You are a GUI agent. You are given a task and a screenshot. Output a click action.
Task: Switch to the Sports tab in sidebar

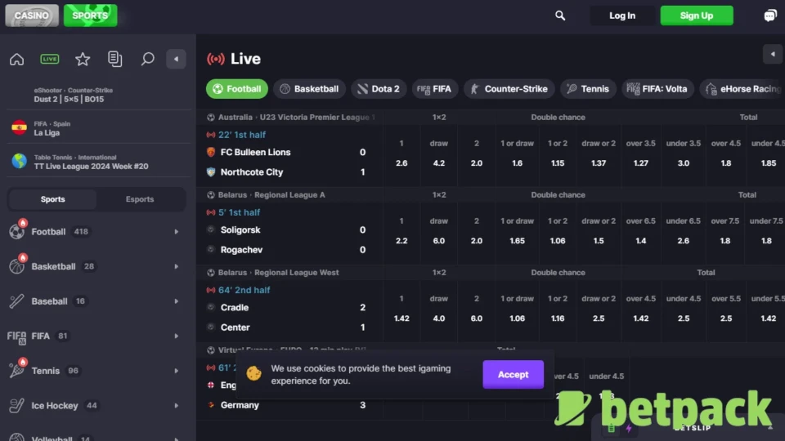tap(52, 199)
